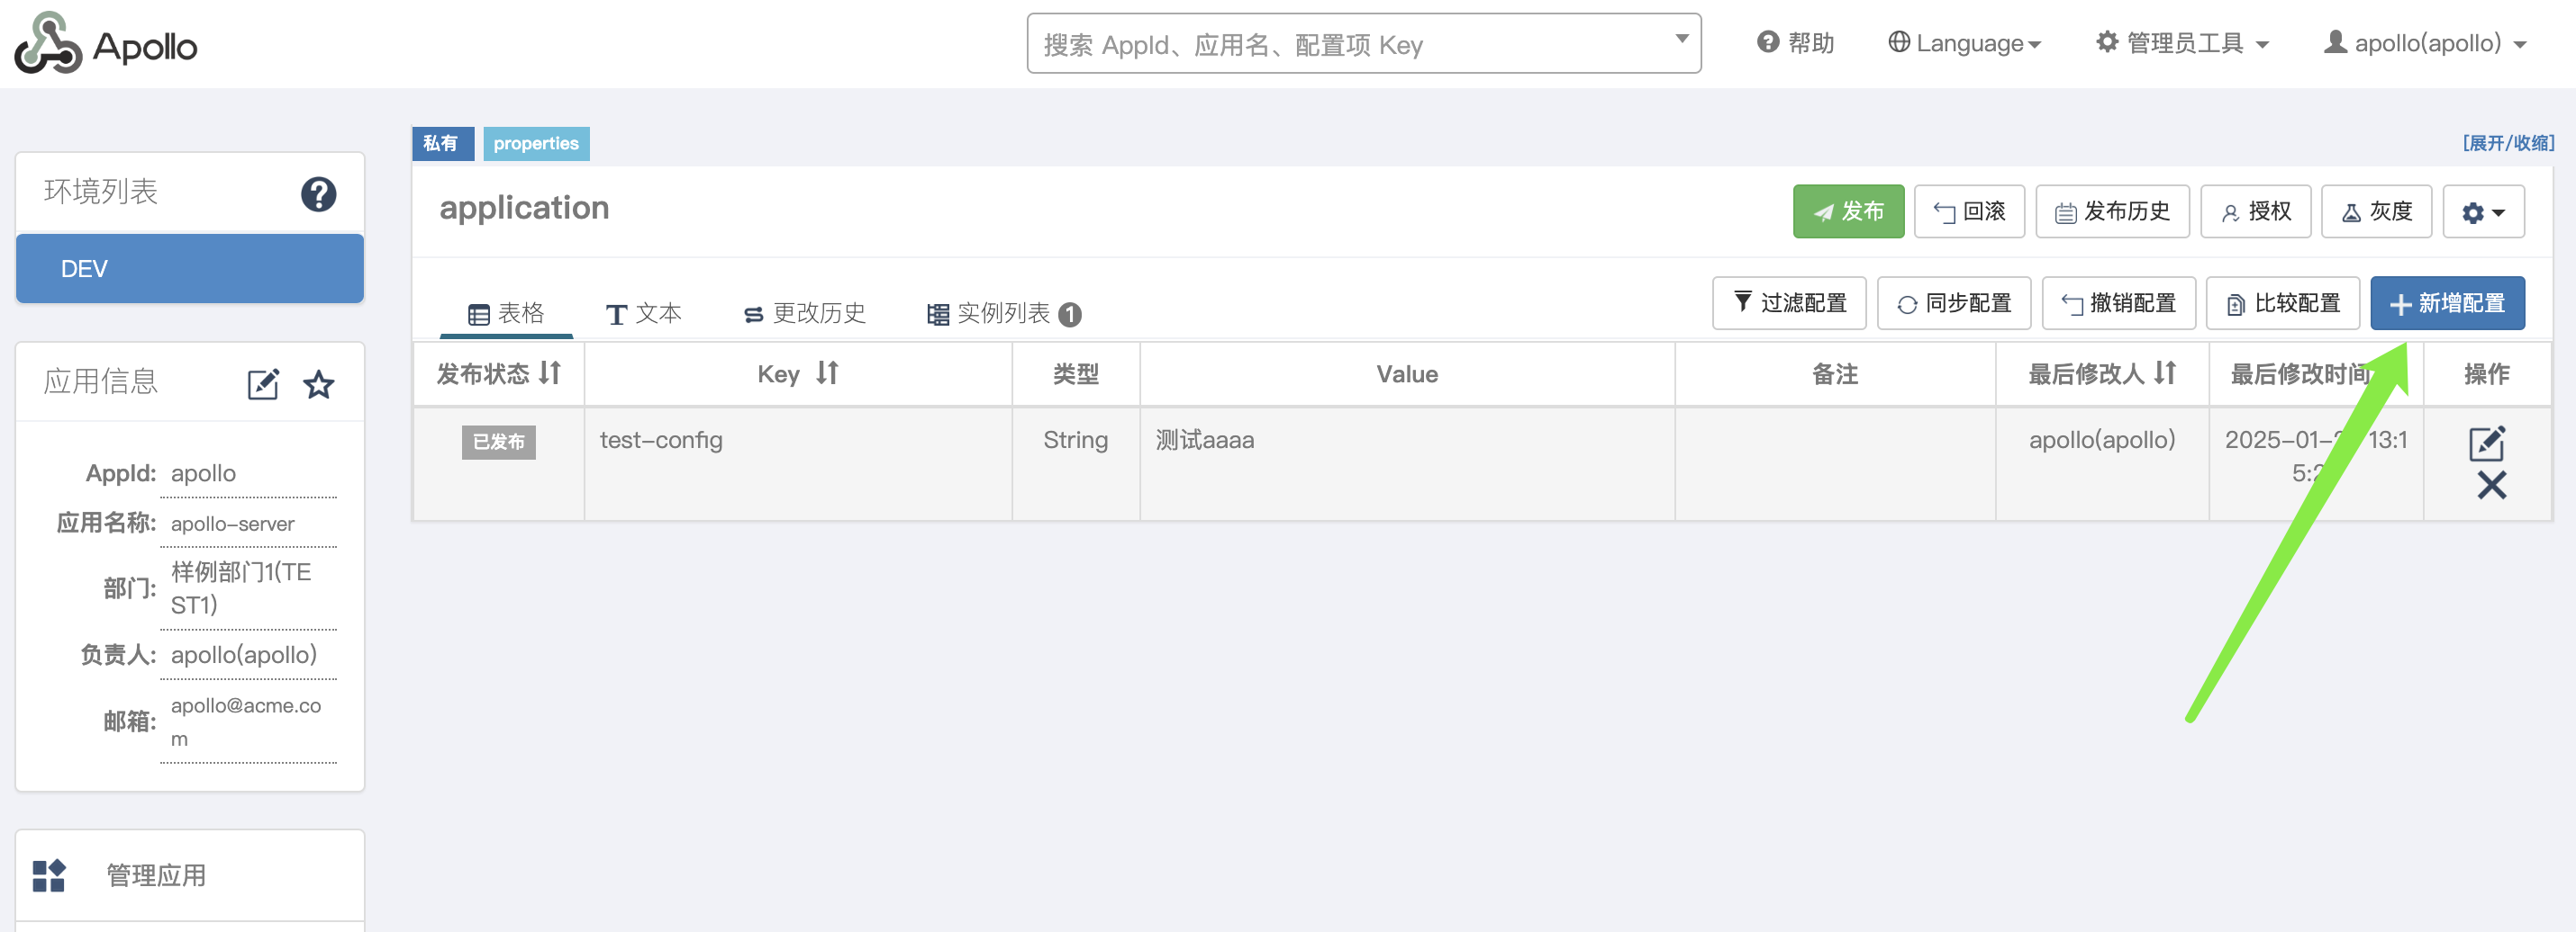
Task: Open the 管理员工具 menu
Action: tap(2182, 43)
